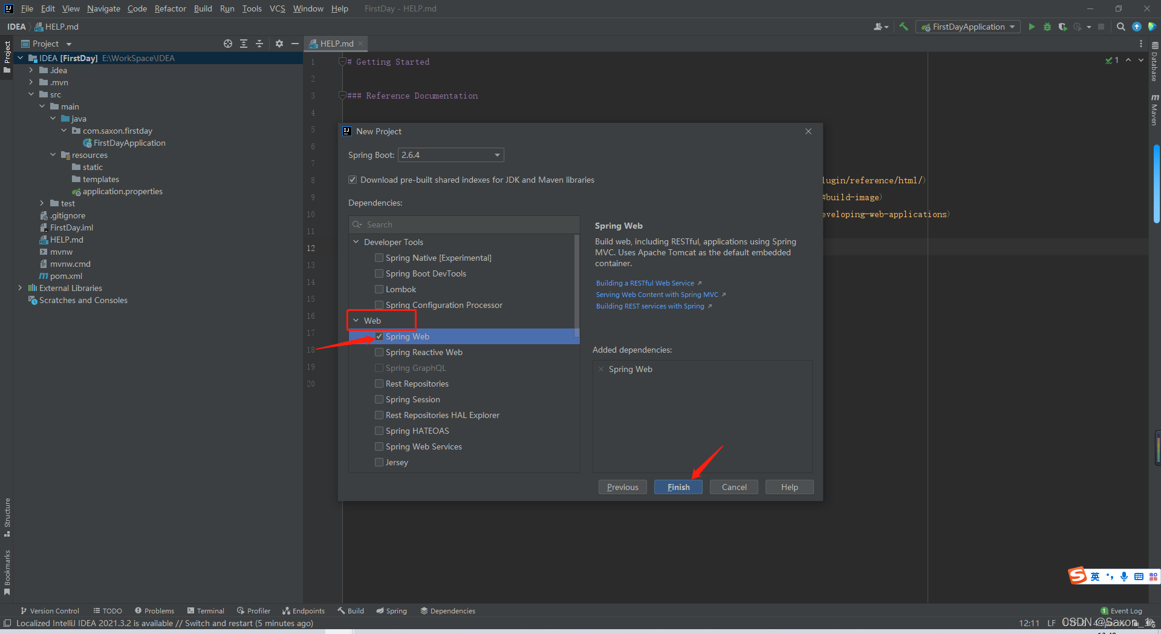This screenshot has height=634, width=1161.
Task: Open Version Control tool window
Action: click(x=50, y=611)
